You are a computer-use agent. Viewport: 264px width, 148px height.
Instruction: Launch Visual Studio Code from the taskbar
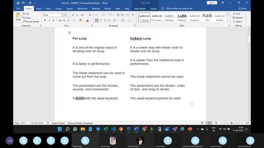pyautogui.click(x=113, y=129)
